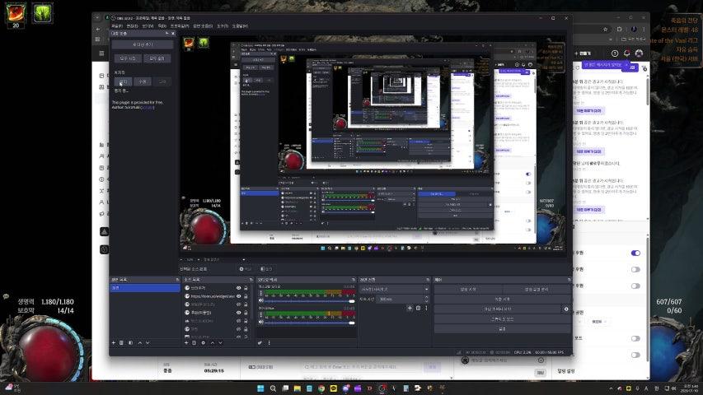Open virtual camera settings gear icon
Screen dimensions: 703x395
click(x=566, y=309)
